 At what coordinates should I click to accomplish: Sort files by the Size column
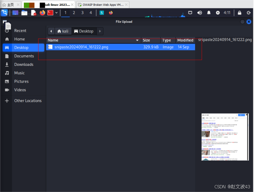tap(151, 40)
